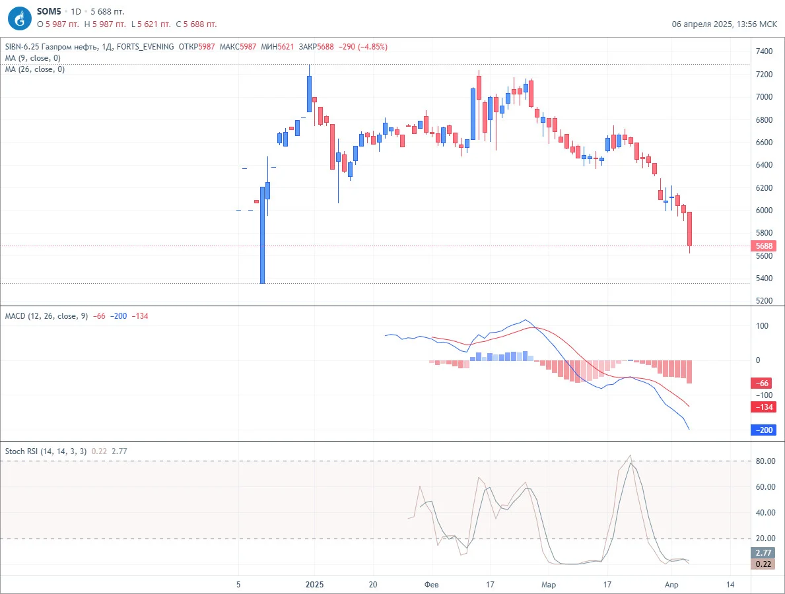This screenshot has height=594, width=785.
Task: Click the red 5688 current price label
Action: (x=763, y=246)
